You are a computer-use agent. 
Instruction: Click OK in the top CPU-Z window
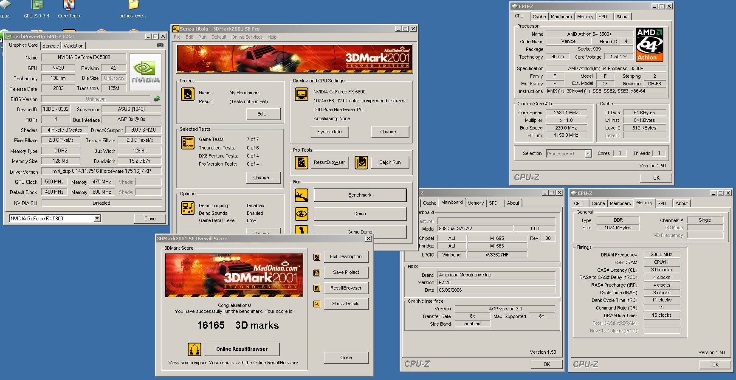[x=656, y=177]
